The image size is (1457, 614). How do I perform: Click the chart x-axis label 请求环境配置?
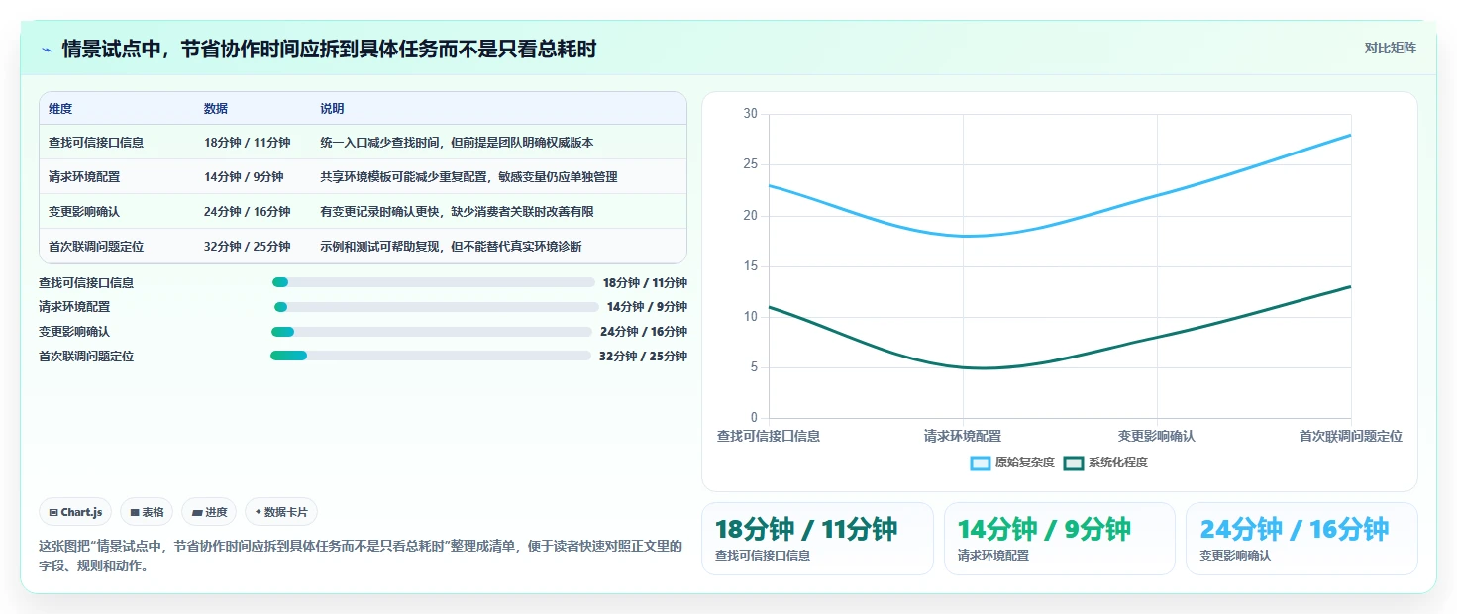tap(963, 436)
